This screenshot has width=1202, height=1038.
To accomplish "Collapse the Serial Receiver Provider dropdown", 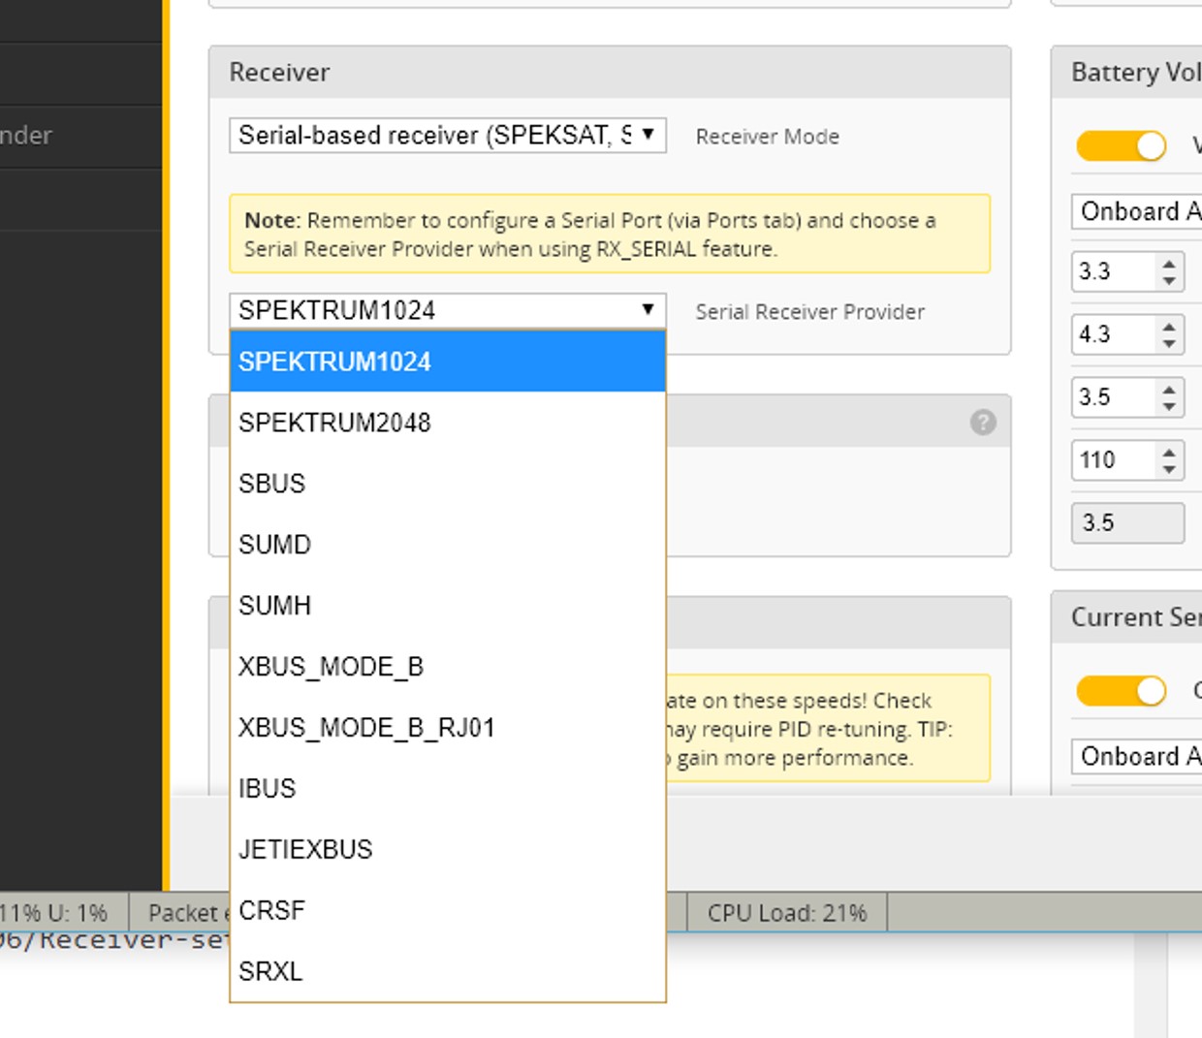I will [x=447, y=310].
